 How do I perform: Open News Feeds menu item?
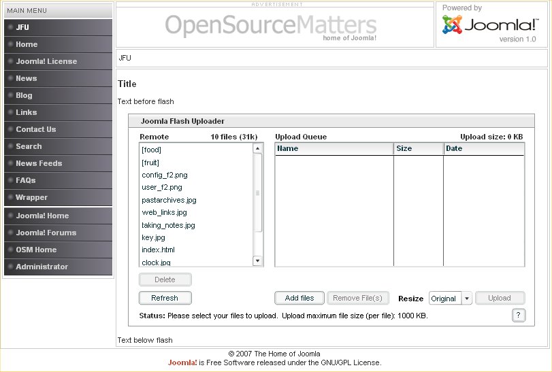pos(58,163)
